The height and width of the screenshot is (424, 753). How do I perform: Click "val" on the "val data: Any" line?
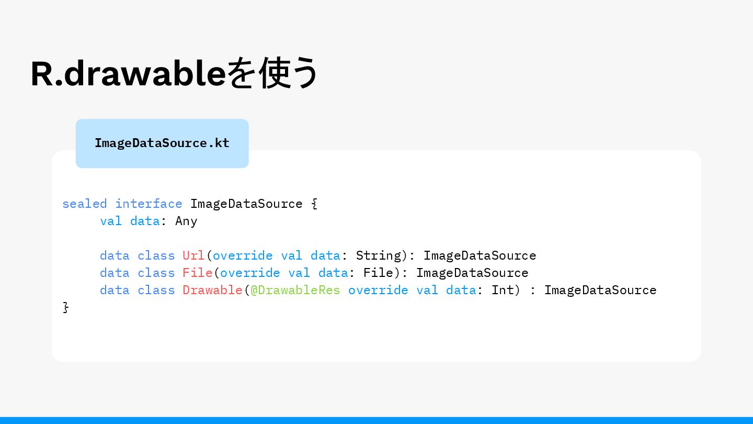(x=111, y=221)
